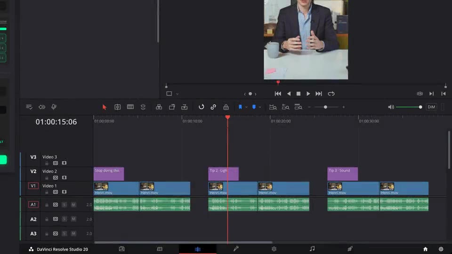Click the match frame icon in viewer
The width and height of the screenshot is (452, 254).
pyautogui.click(x=420, y=94)
